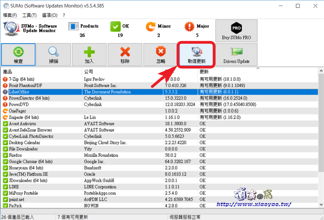
Task: Open the 工具(T) menu
Action: click(29, 15)
